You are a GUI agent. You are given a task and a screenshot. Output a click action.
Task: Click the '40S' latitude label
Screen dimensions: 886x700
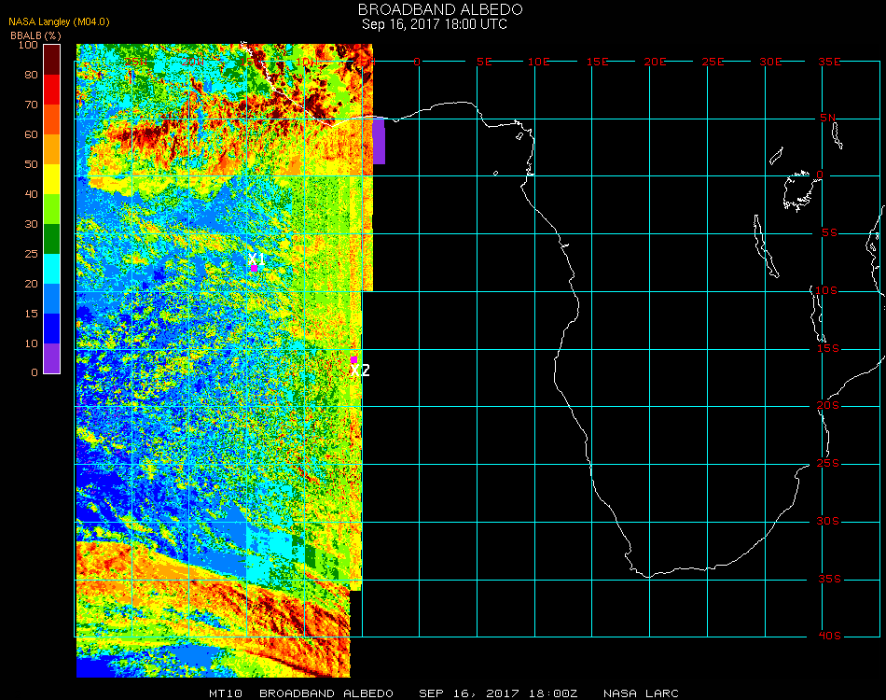click(x=829, y=637)
